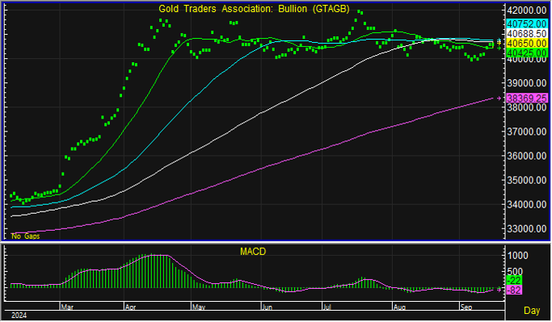Click the yellow 40650.00 price label
Image resolution: width=552 pixels, height=322 pixels.
[x=527, y=44]
